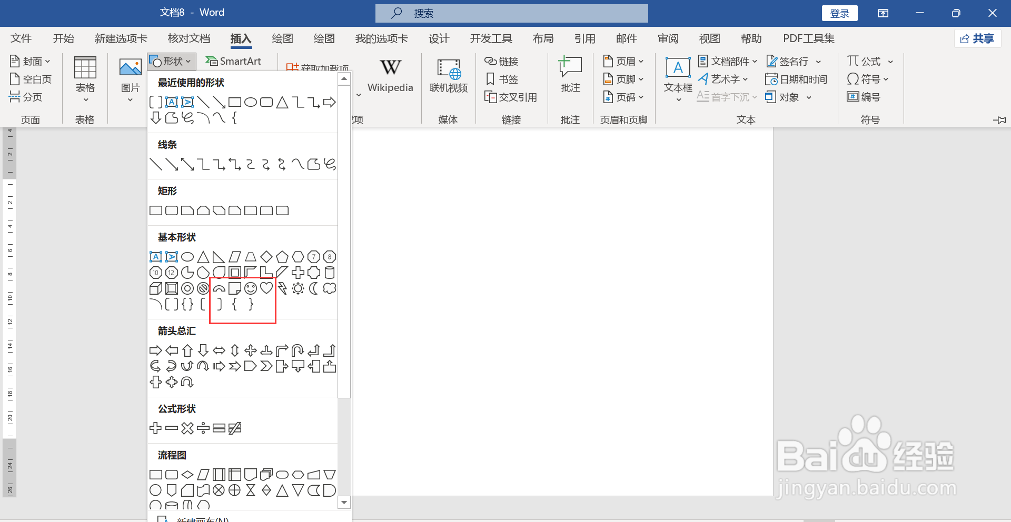Screen dimensions: 1011x522
Task: Insert a SmartArt graphic
Action: click(x=233, y=62)
